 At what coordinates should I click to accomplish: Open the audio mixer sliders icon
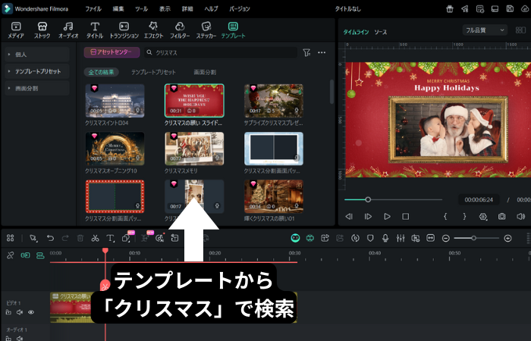[x=401, y=238]
